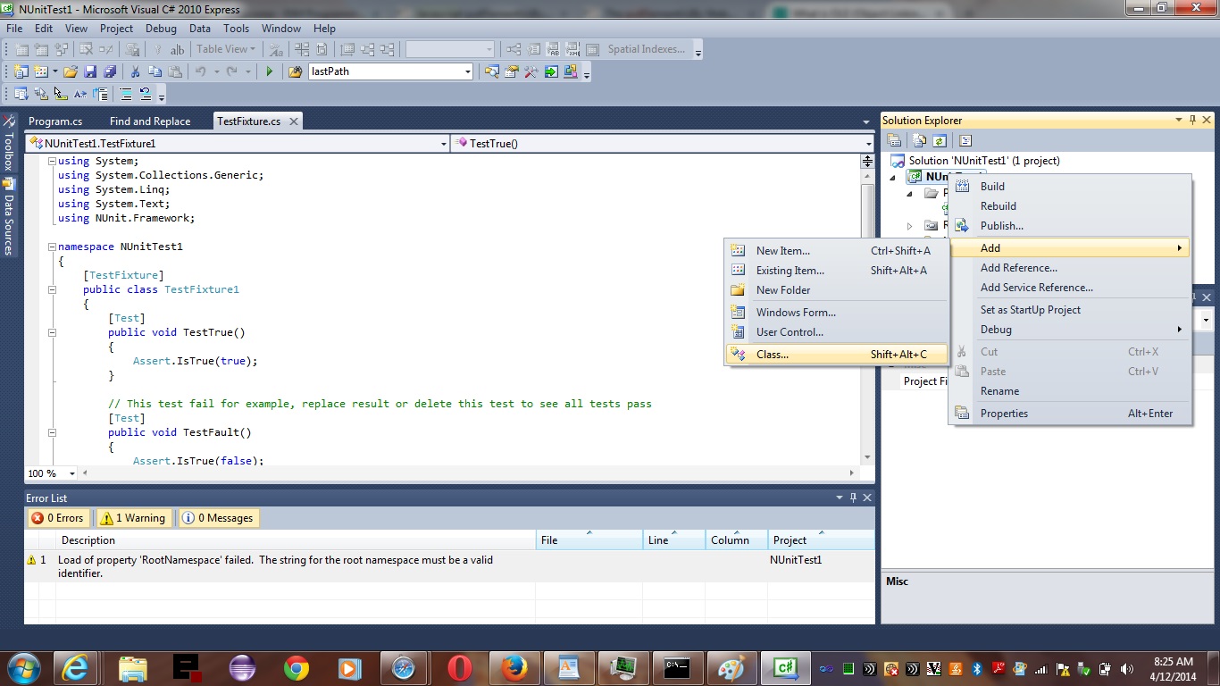Viewport: 1220px width, 686px height.
Task: Open the lastPath combo box dropdown
Action: point(467,71)
